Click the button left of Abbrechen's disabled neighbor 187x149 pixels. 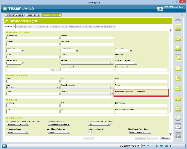(x=140, y=138)
